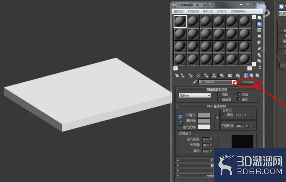
Task: Click Put Material to Scene icon
Action: (182, 75)
